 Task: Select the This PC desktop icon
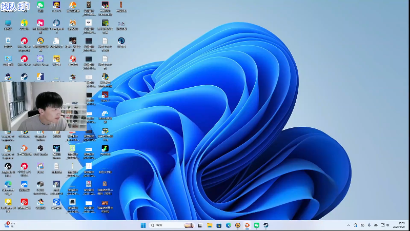click(8, 24)
